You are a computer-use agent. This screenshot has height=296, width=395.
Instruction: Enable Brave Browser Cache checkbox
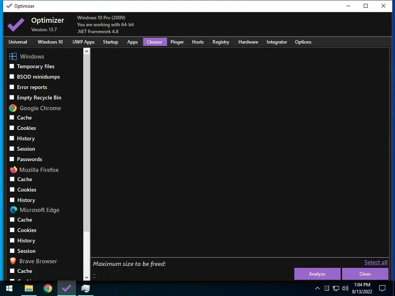tap(12, 271)
